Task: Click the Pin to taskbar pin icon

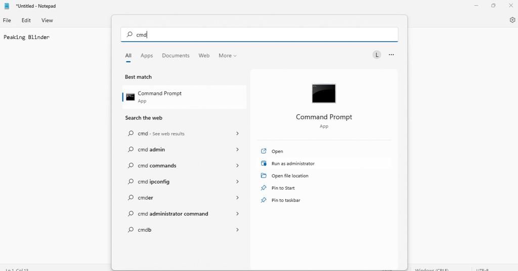Action: 264,200
